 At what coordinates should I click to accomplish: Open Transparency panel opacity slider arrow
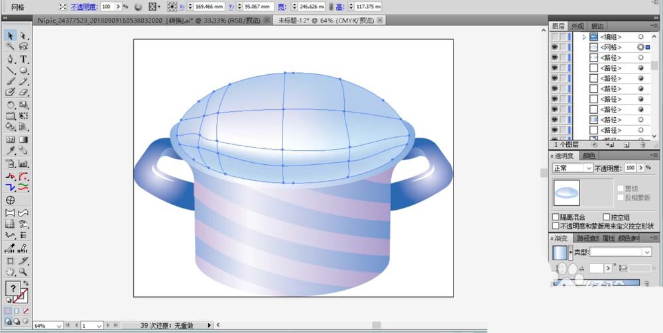coord(641,168)
